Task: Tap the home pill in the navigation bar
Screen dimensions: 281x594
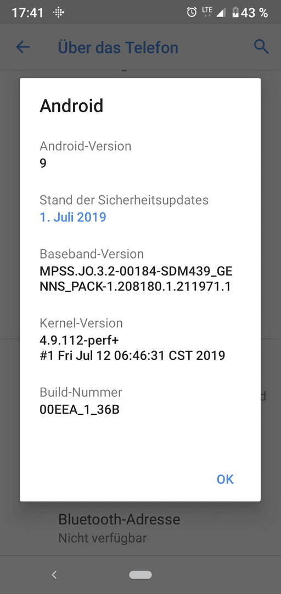Action: tap(140, 575)
